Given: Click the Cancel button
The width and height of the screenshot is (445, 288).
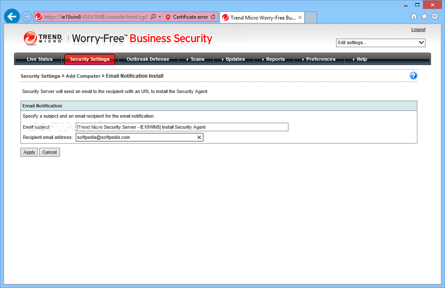Looking at the screenshot, I should (49, 152).
